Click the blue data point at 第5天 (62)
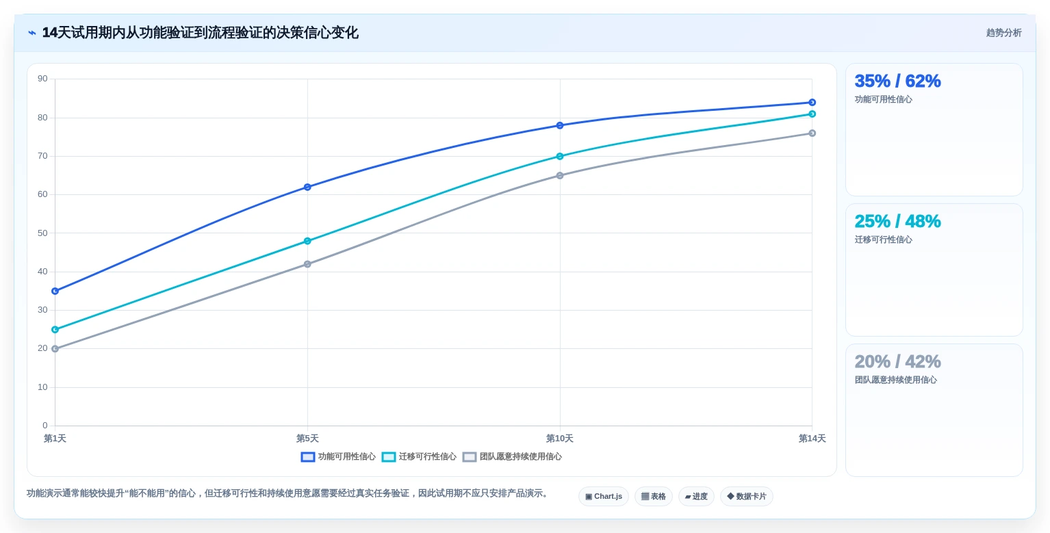Viewport: 1050px width, 533px height. [x=307, y=187]
